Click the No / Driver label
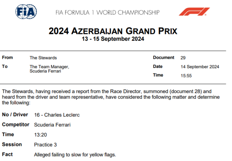 click(15, 114)
